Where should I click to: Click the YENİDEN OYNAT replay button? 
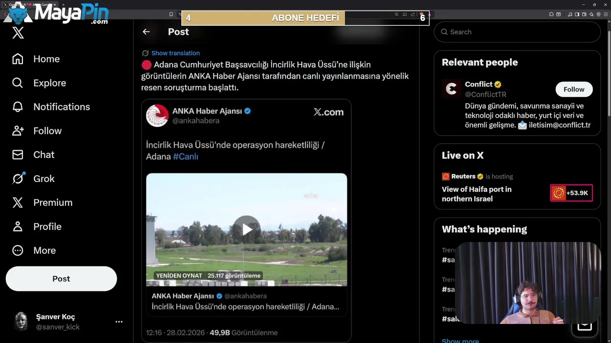[179, 275]
